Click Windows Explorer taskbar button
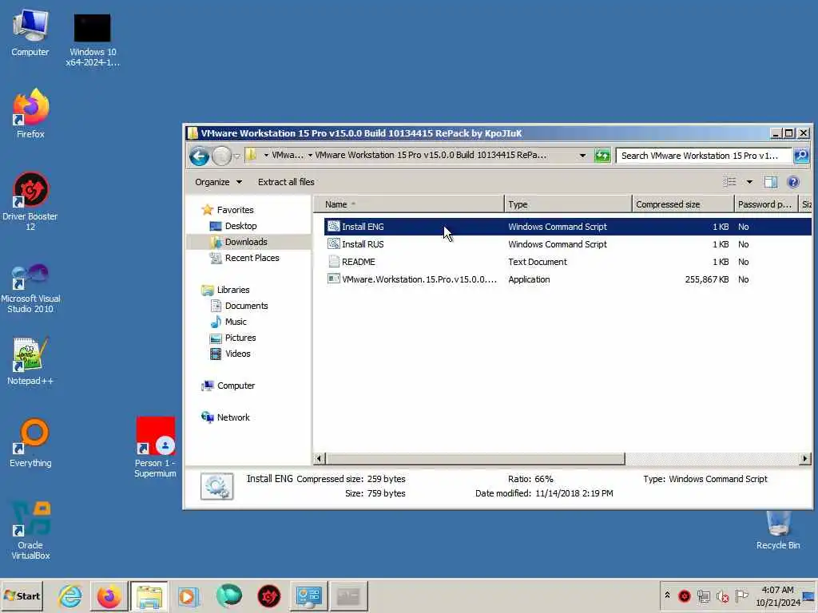 tap(149, 595)
